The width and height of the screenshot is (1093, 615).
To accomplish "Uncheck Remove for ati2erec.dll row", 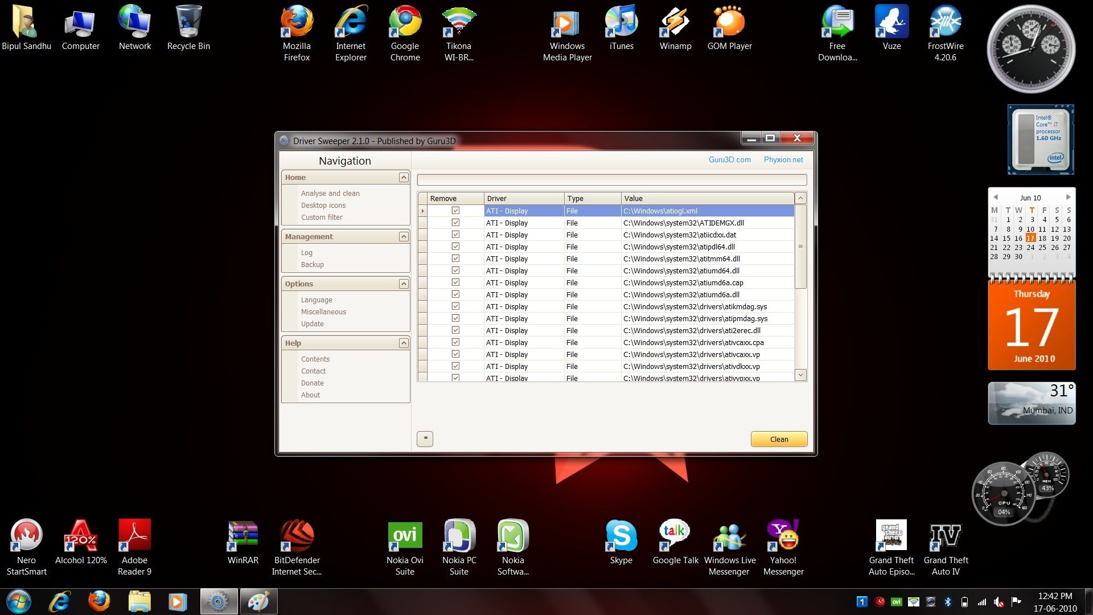I will [x=455, y=330].
